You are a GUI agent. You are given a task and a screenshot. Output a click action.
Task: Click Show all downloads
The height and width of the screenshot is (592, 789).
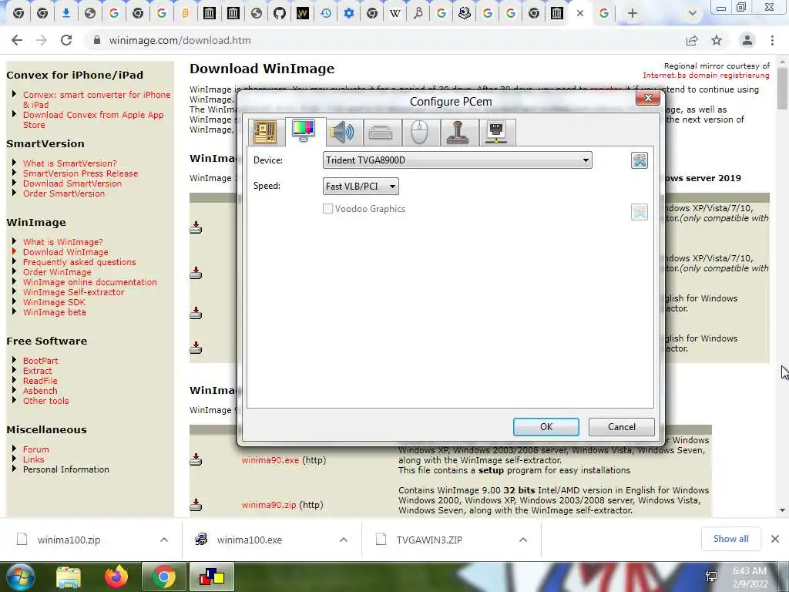730,539
